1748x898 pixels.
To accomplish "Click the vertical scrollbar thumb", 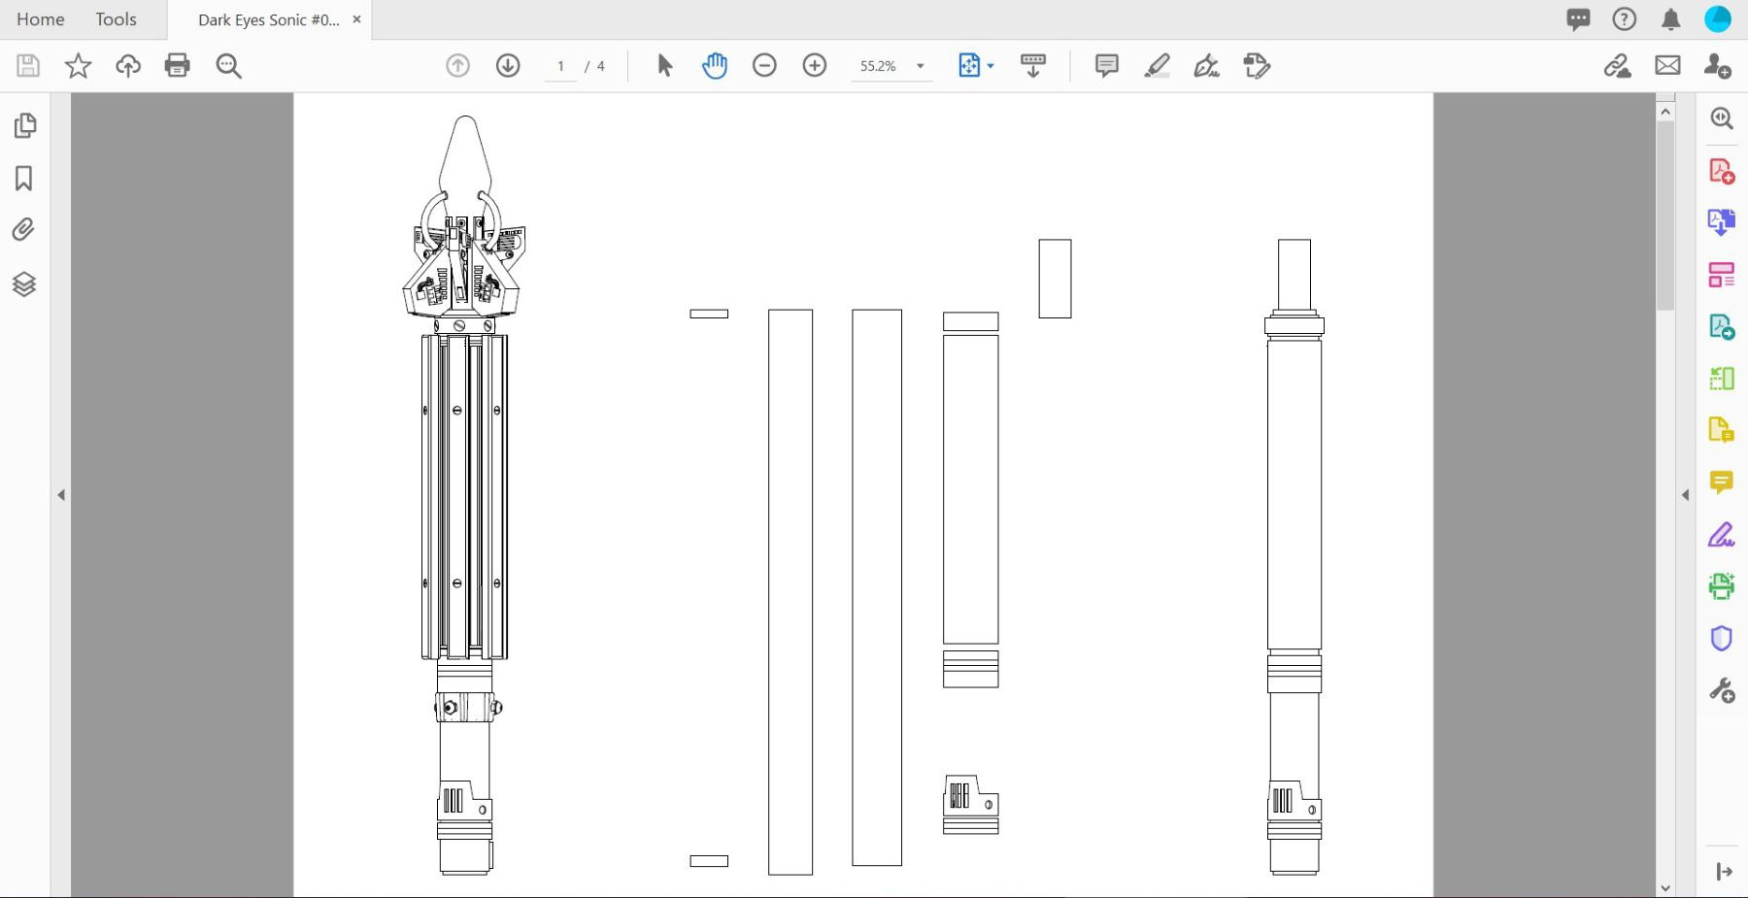I will (x=1665, y=216).
